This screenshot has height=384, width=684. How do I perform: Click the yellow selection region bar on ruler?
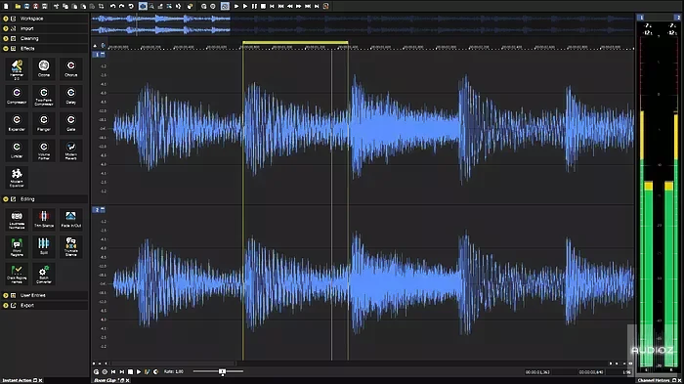295,42
